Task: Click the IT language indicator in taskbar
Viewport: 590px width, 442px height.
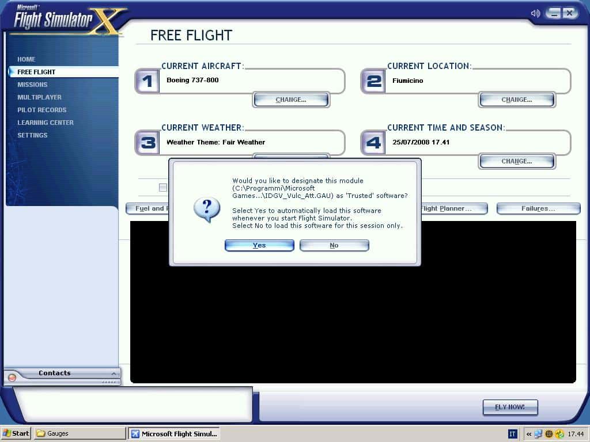Action: tap(512, 434)
